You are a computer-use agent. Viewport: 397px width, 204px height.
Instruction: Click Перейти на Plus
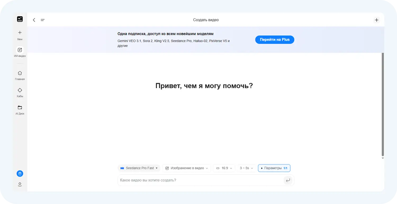274,40
